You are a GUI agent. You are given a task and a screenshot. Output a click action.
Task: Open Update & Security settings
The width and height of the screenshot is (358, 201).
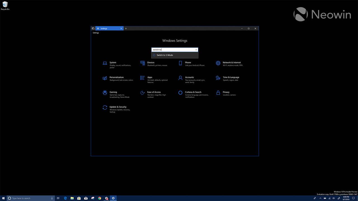click(116, 109)
